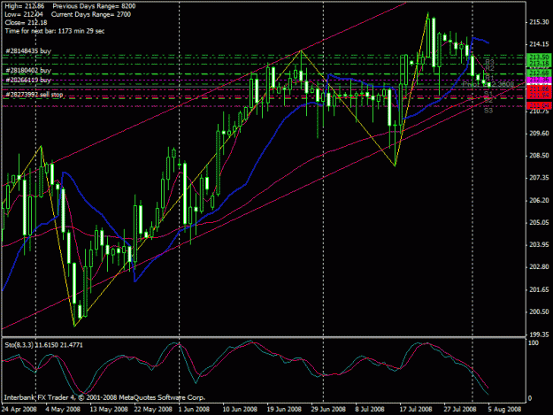Click the 207.35 price scale label
This screenshot has height=415, width=553.
[x=539, y=178]
